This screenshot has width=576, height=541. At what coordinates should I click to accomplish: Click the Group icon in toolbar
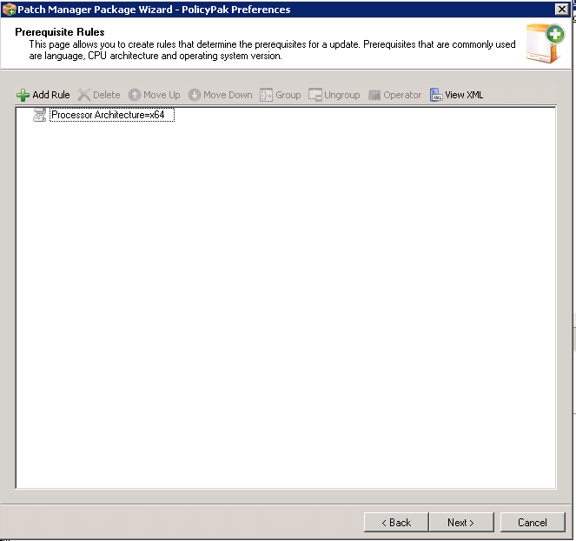tap(266, 95)
